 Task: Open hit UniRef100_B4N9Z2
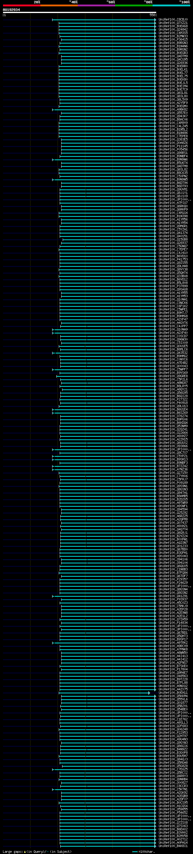click(x=173, y=749)
